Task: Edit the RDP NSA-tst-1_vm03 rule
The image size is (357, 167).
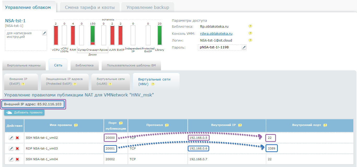Action: pyautogui.click(x=11, y=148)
